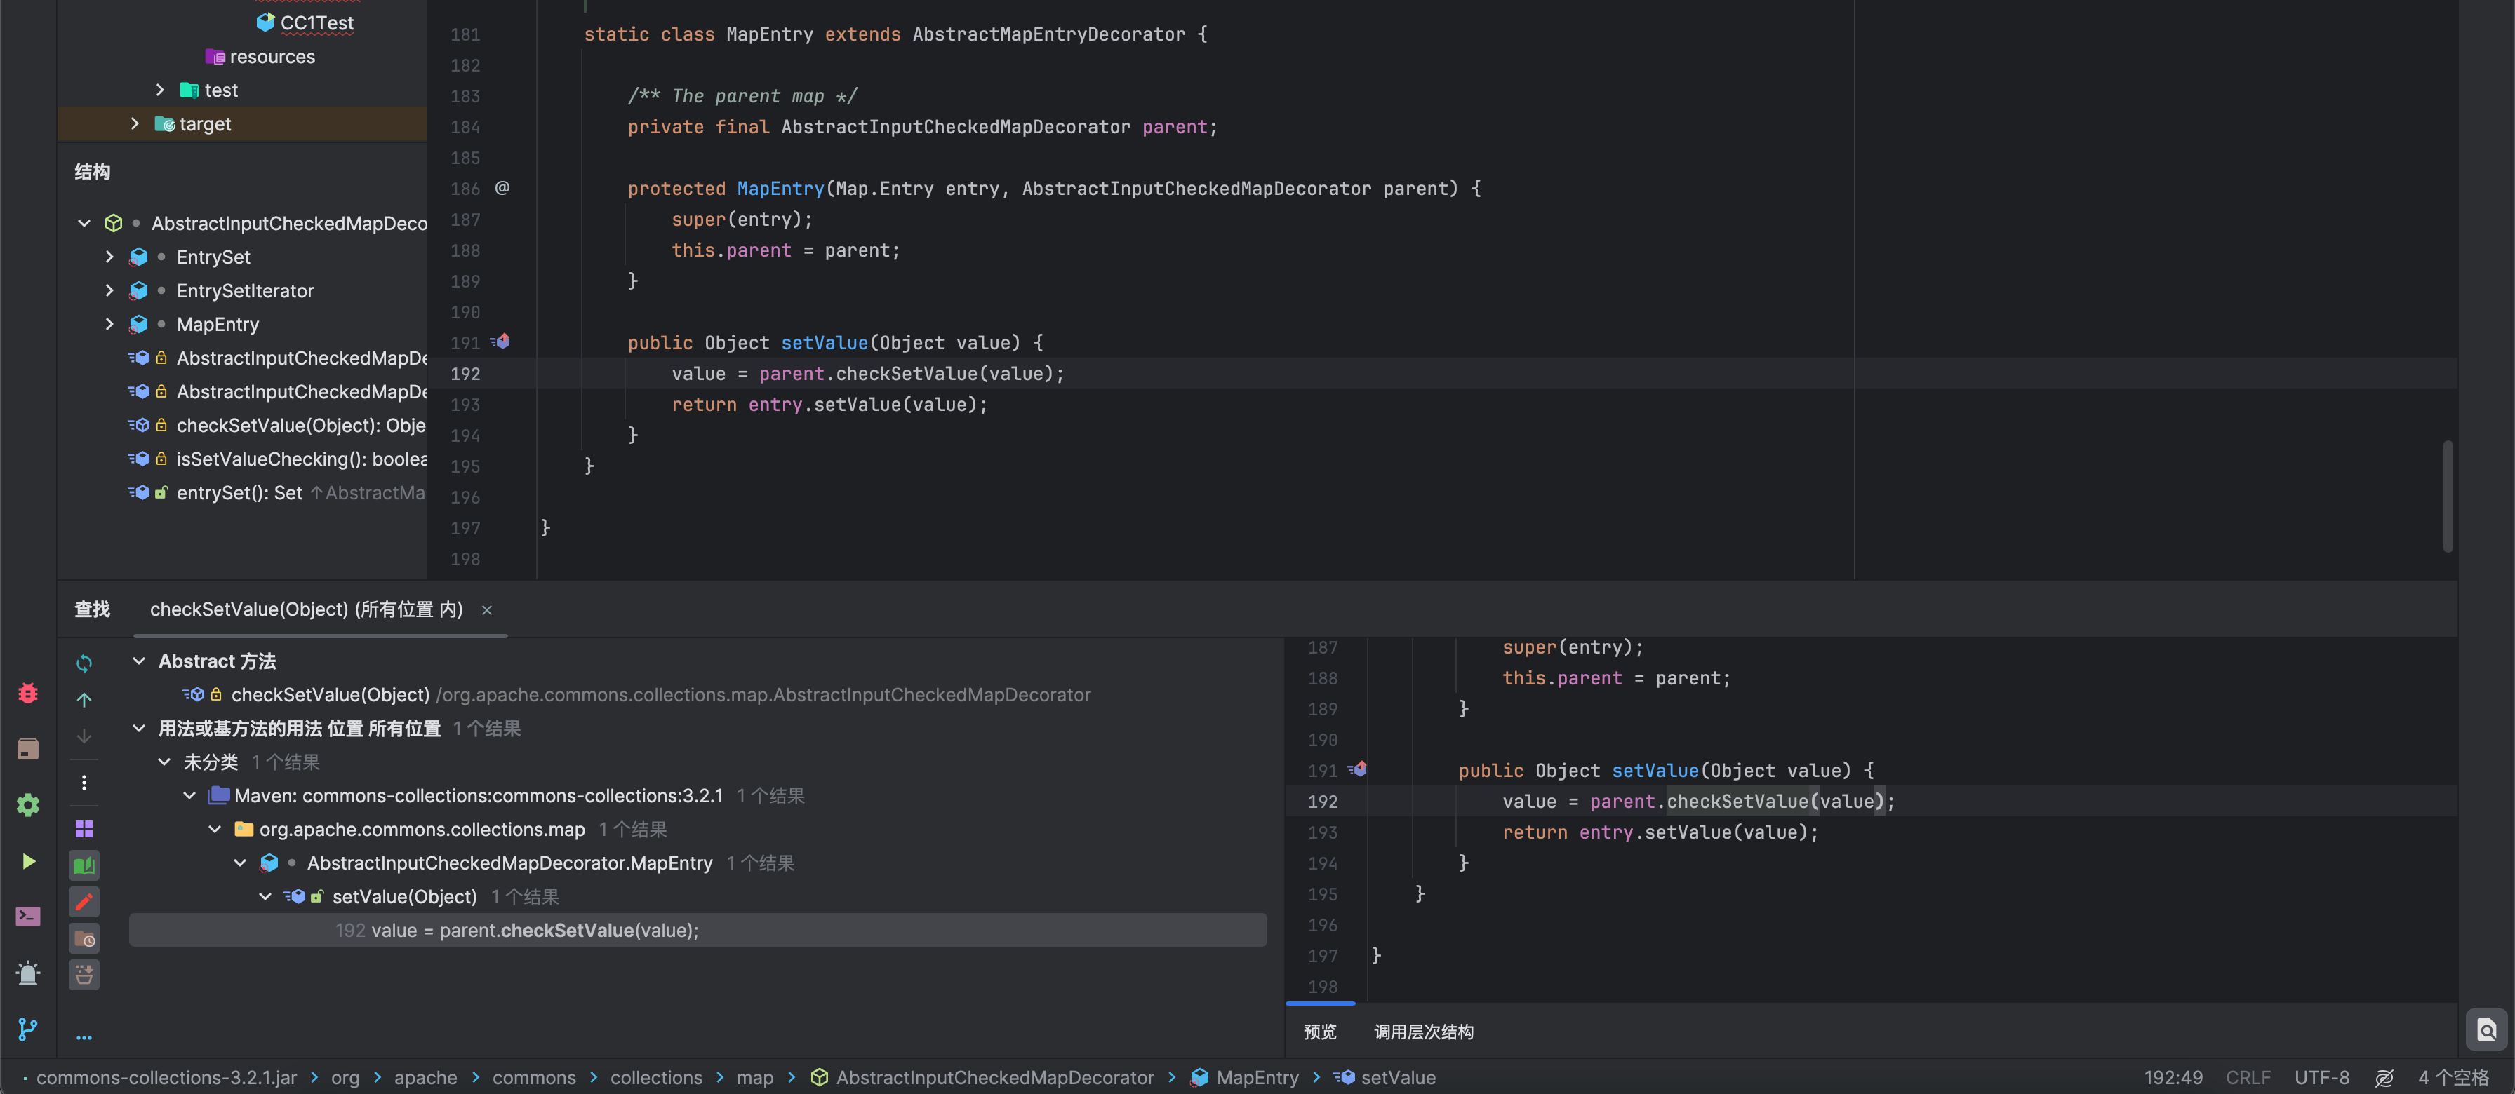This screenshot has height=1094, width=2515.
Task: Click the collections breadcrumb
Action: (656, 1077)
